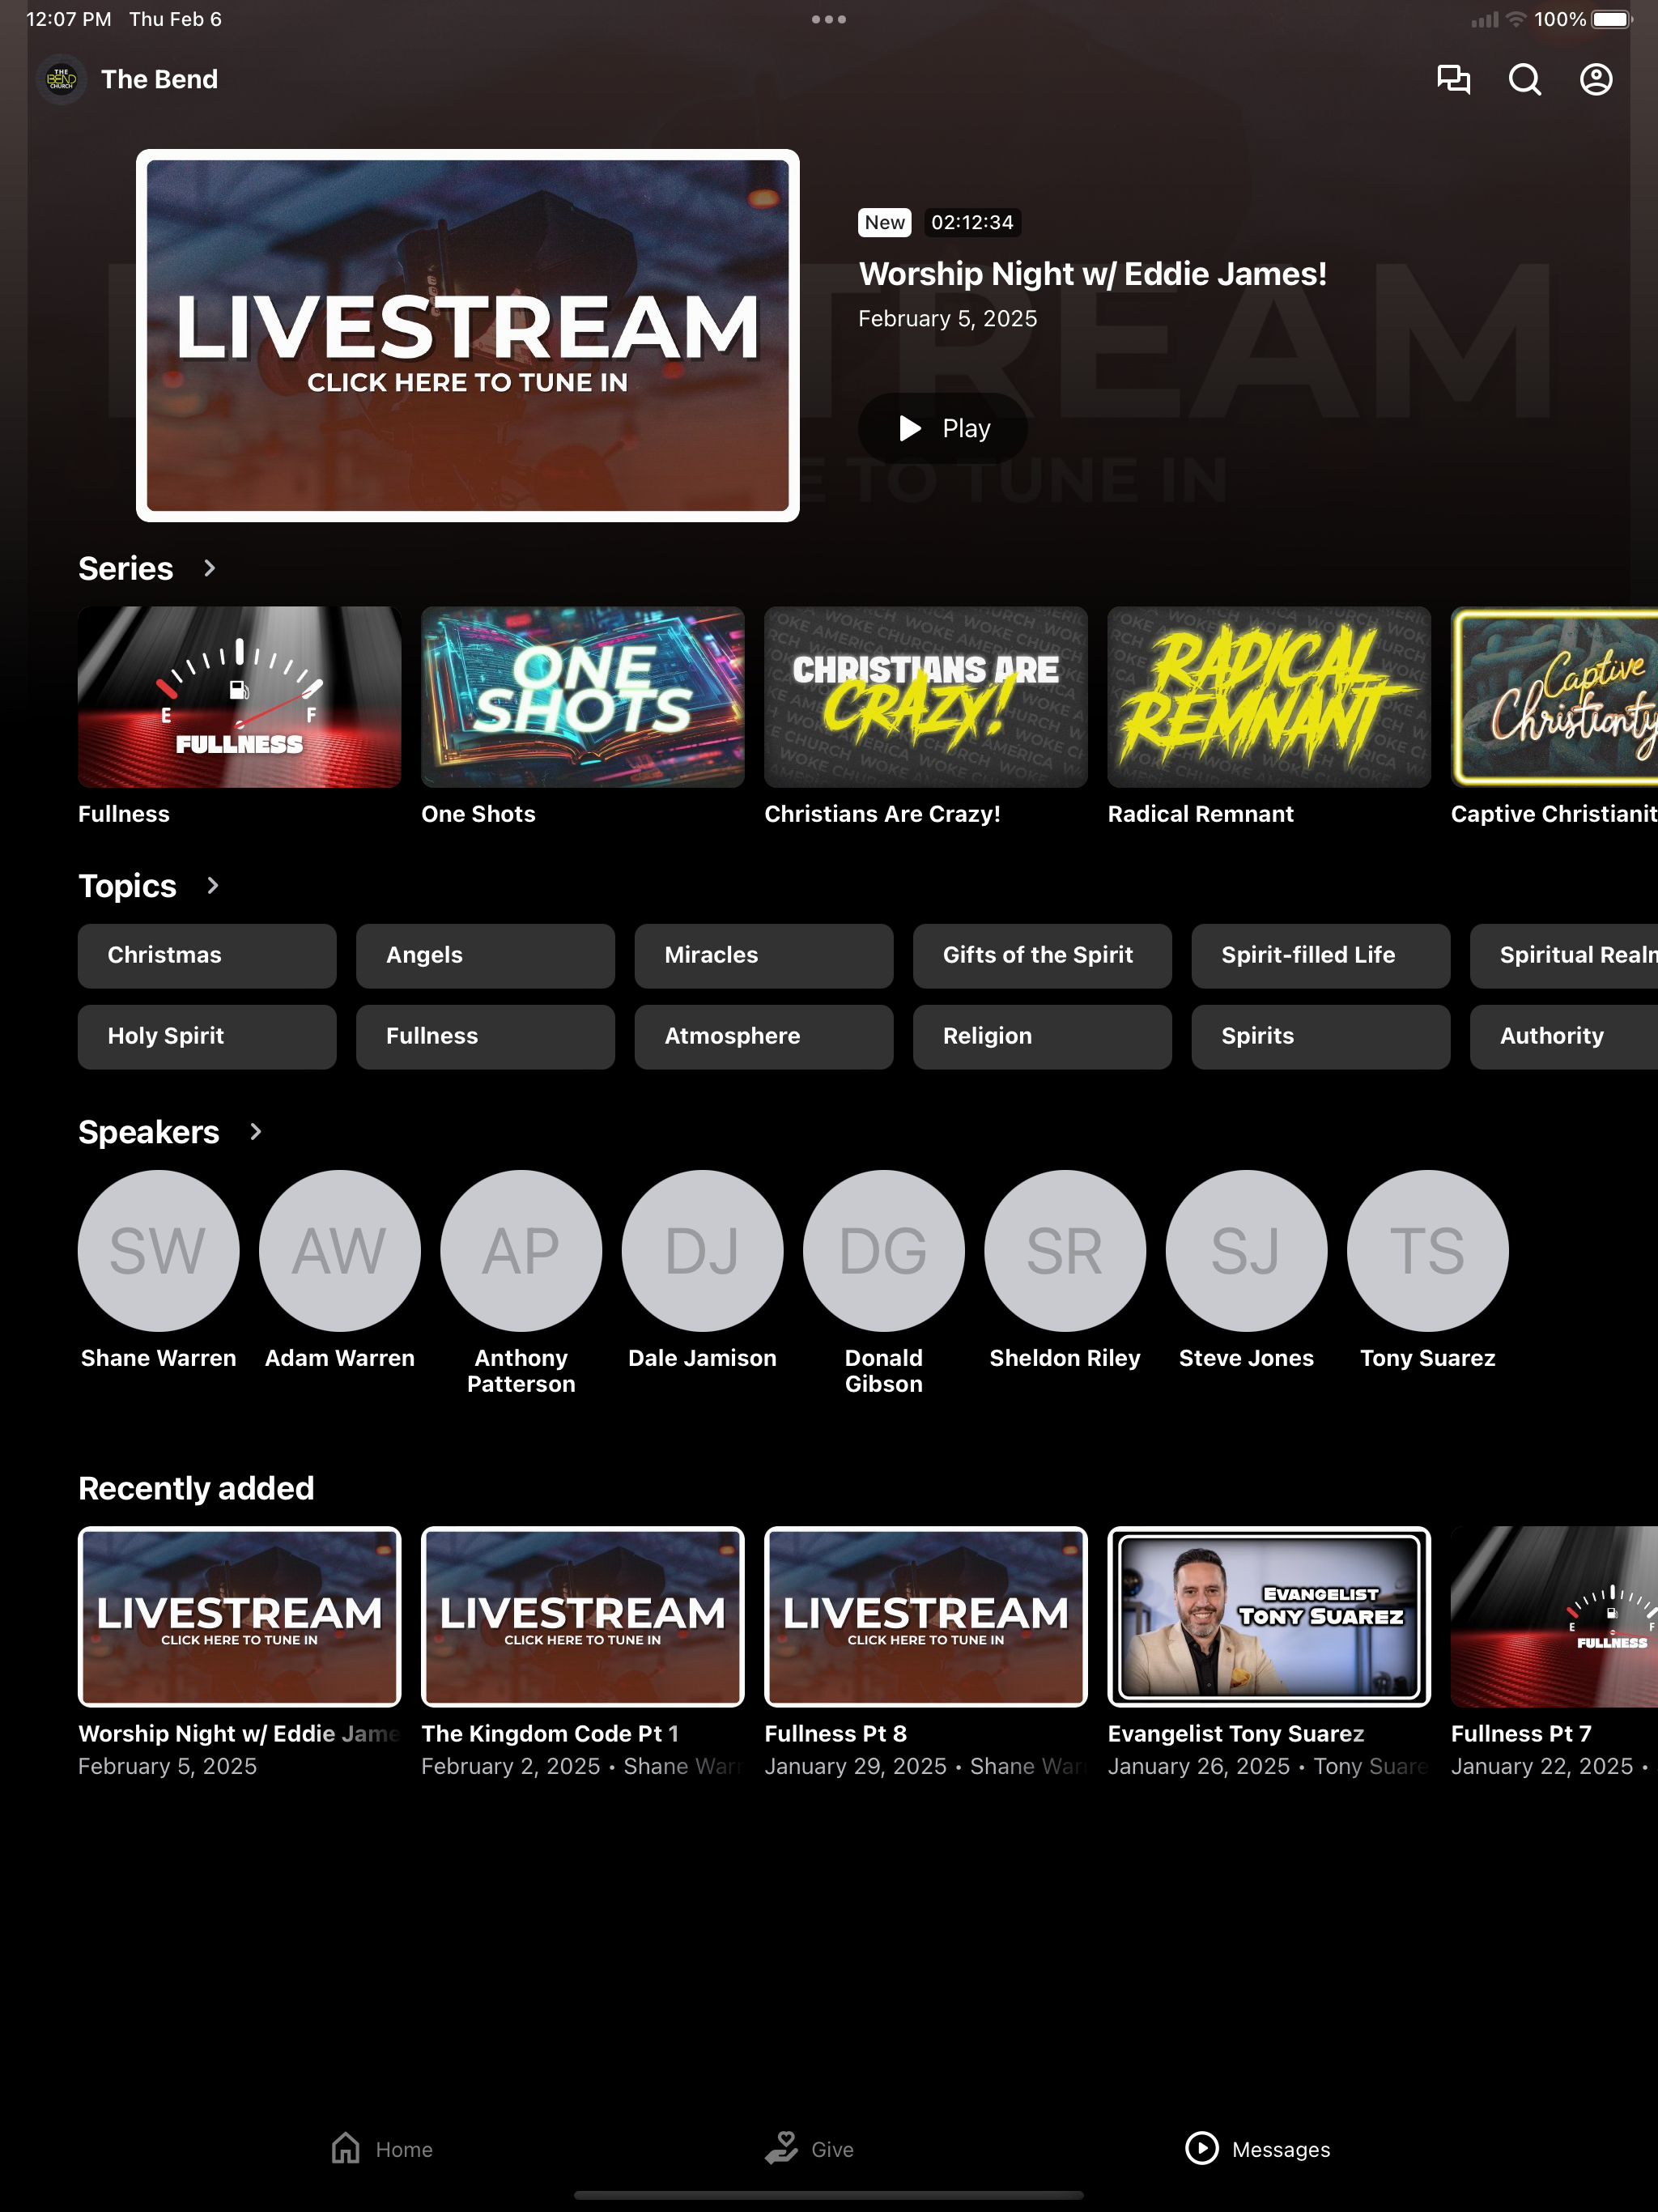The image size is (1658, 2212).
Task: Open the Donald Gibson DG avatar
Action: 884,1250
